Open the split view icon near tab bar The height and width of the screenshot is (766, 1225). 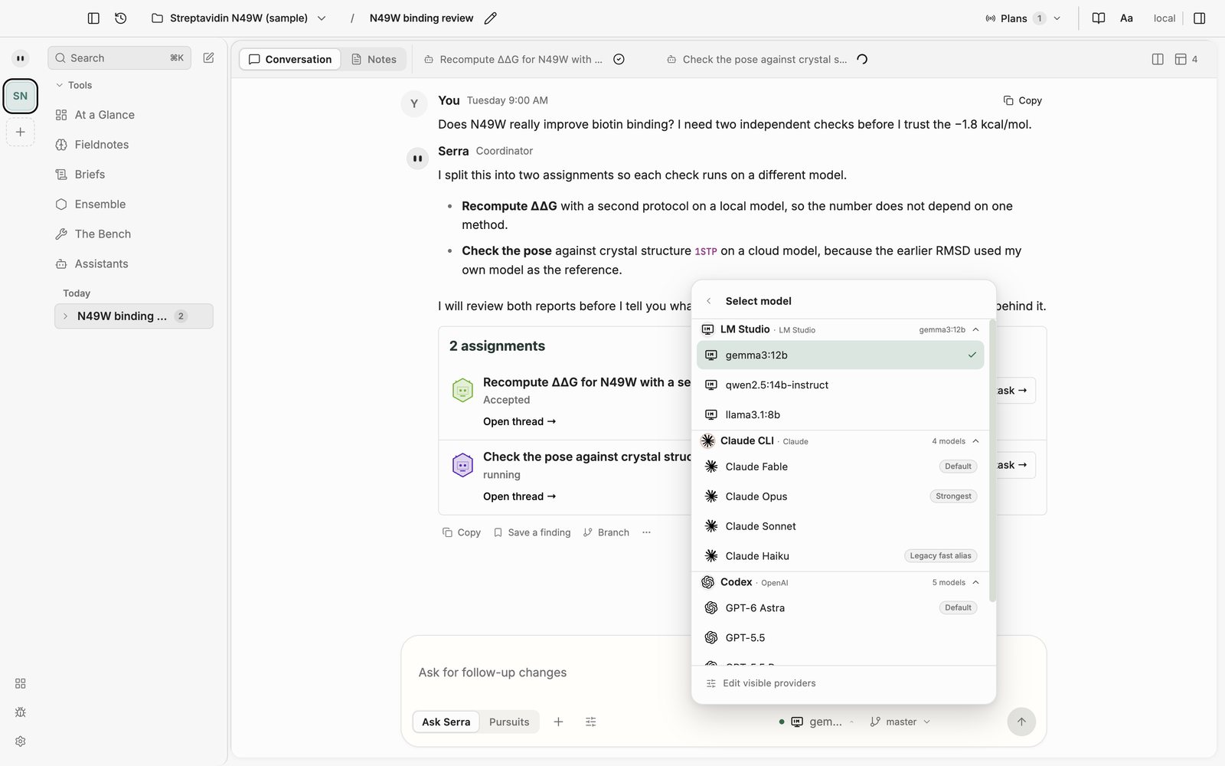pyautogui.click(x=1158, y=59)
